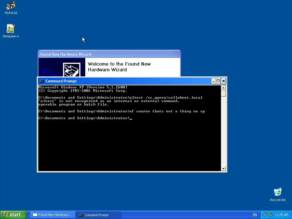This screenshot has height=219, width=292.
Task: Click scroll up arrow in Command Prompt
Action: [223, 88]
